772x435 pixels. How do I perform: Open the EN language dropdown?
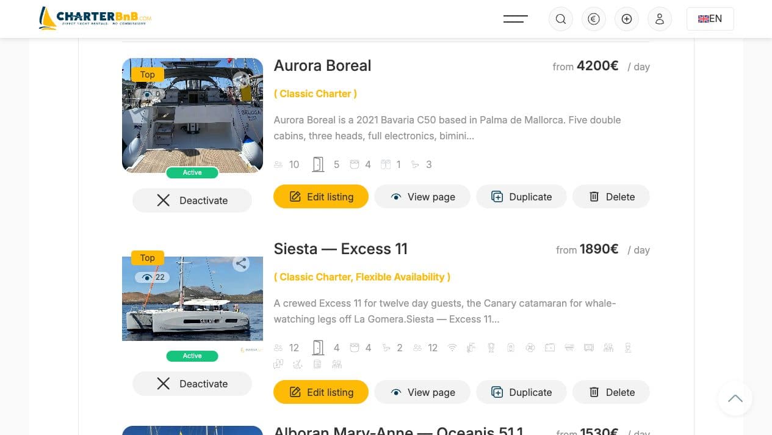point(710,19)
